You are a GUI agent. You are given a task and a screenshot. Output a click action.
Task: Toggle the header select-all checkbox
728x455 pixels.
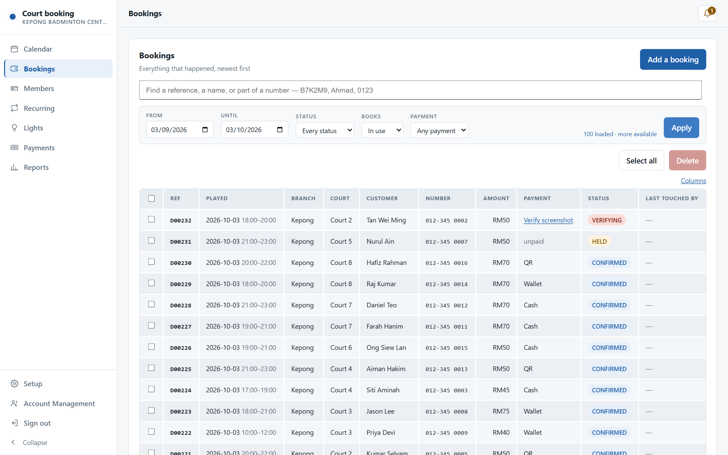coord(152,199)
